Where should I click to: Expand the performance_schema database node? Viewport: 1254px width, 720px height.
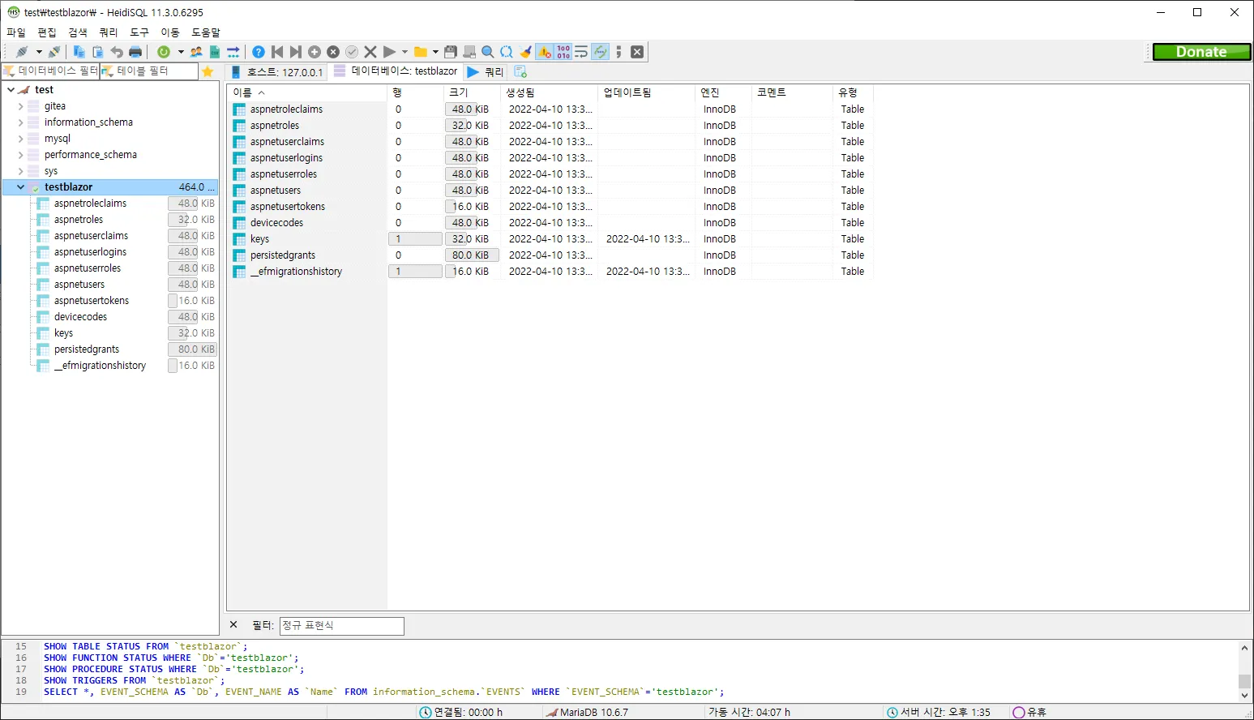click(x=20, y=155)
